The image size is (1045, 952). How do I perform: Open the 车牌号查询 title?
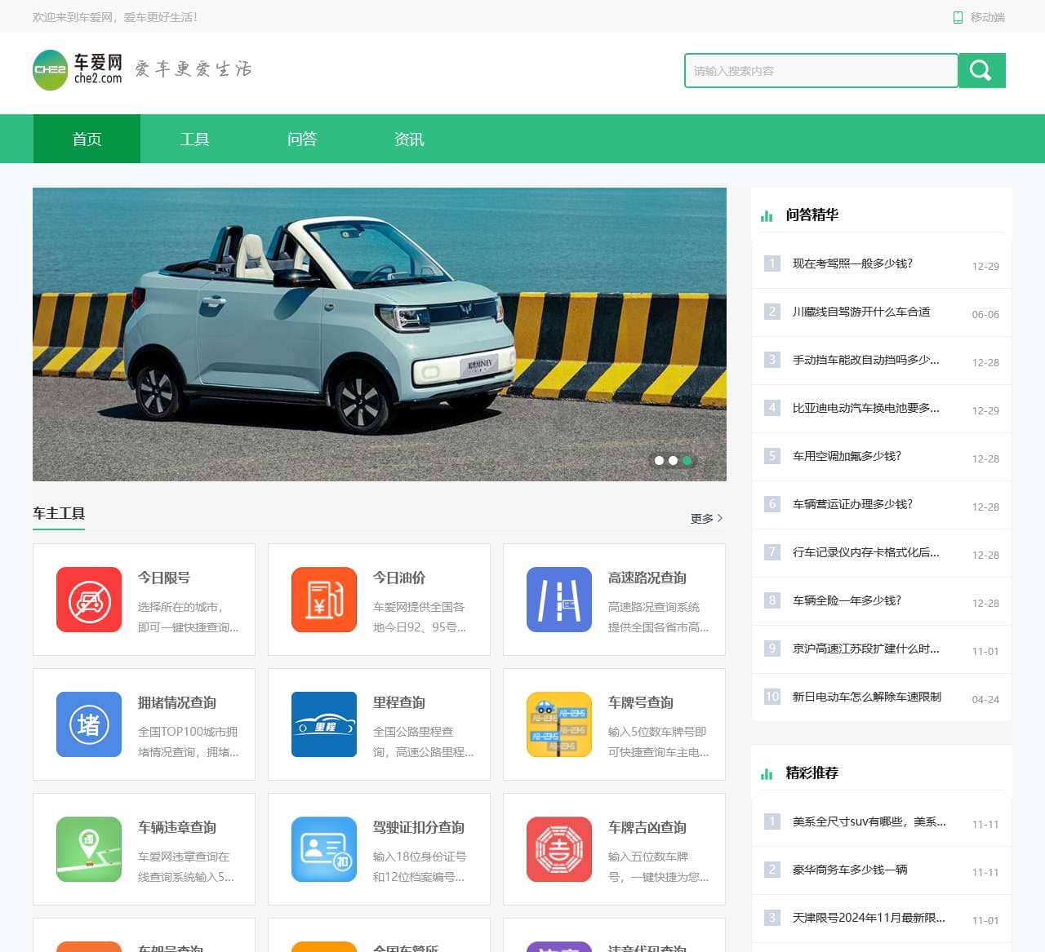pos(641,702)
